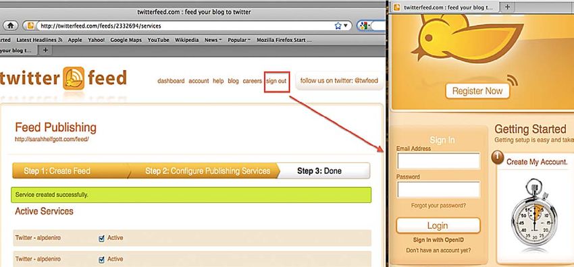Open the dropdown arrow beside the bookmark star
Screen dimensions: 574x267
[x=345, y=26]
